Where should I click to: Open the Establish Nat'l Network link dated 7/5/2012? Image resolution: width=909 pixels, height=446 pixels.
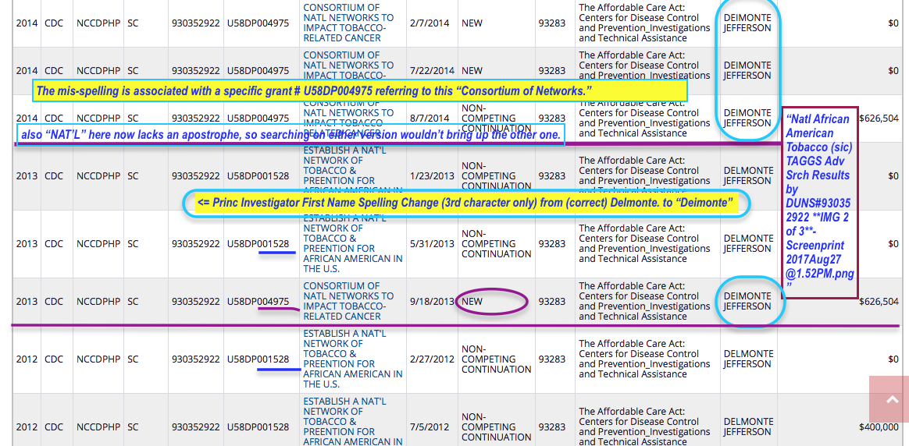[x=352, y=421]
